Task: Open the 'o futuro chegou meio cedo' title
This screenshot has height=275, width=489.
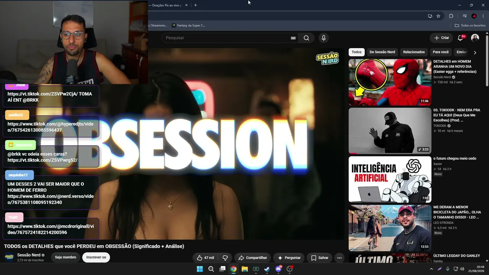Action: coord(455,159)
